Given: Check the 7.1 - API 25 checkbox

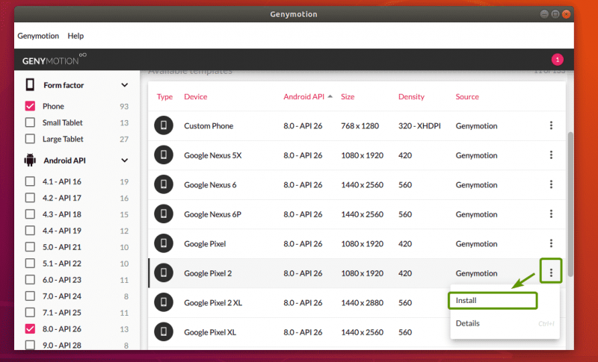Looking at the screenshot, I should click(30, 312).
